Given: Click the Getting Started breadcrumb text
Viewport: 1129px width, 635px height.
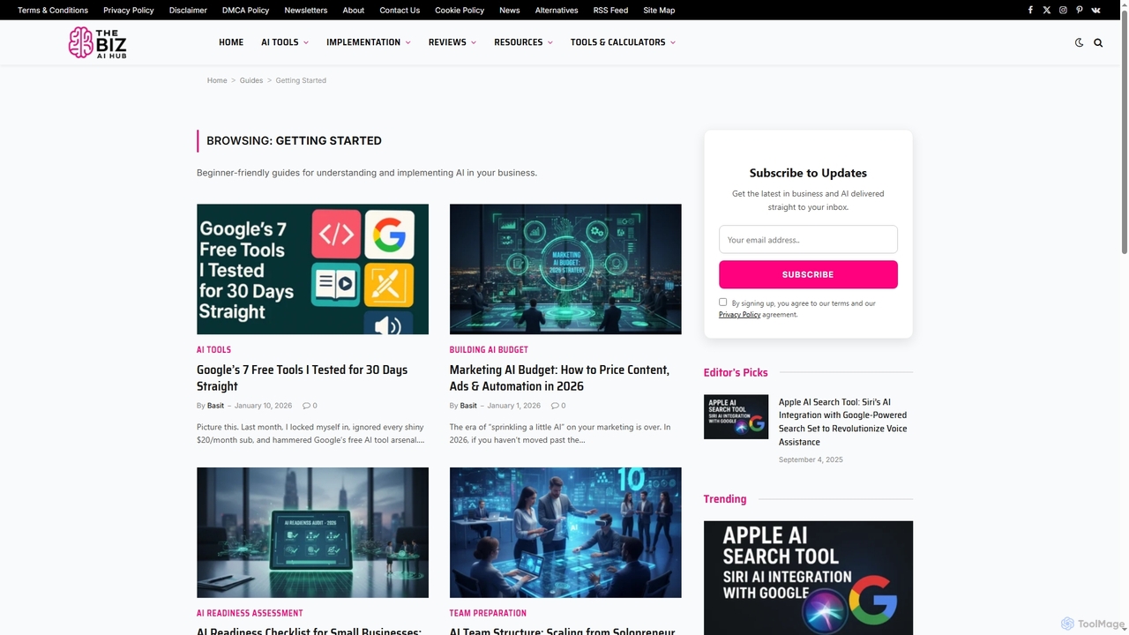Looking at the screenshot, I should [x=301, y=80].
